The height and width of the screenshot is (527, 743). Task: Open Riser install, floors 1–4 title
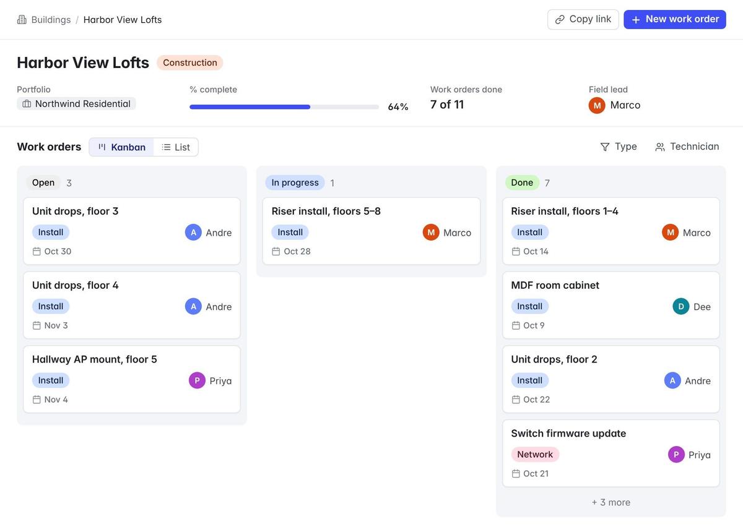pyautogui.click(x=565, y=211)
